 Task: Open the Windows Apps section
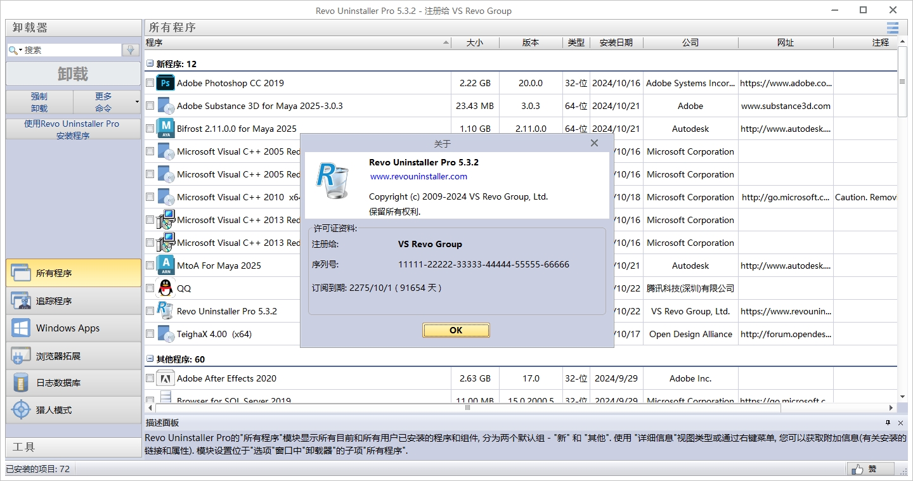click(73, 328)
